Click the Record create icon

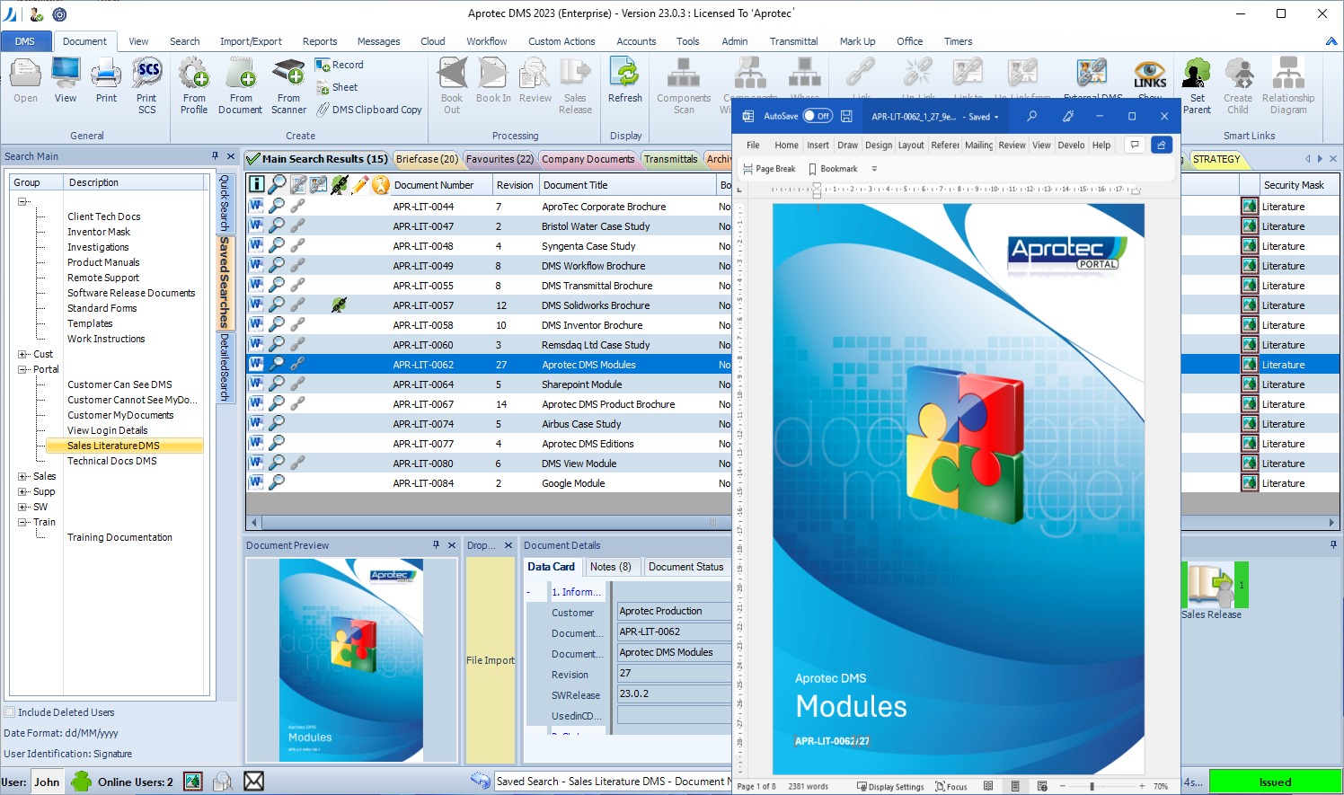tap(340, 65)
